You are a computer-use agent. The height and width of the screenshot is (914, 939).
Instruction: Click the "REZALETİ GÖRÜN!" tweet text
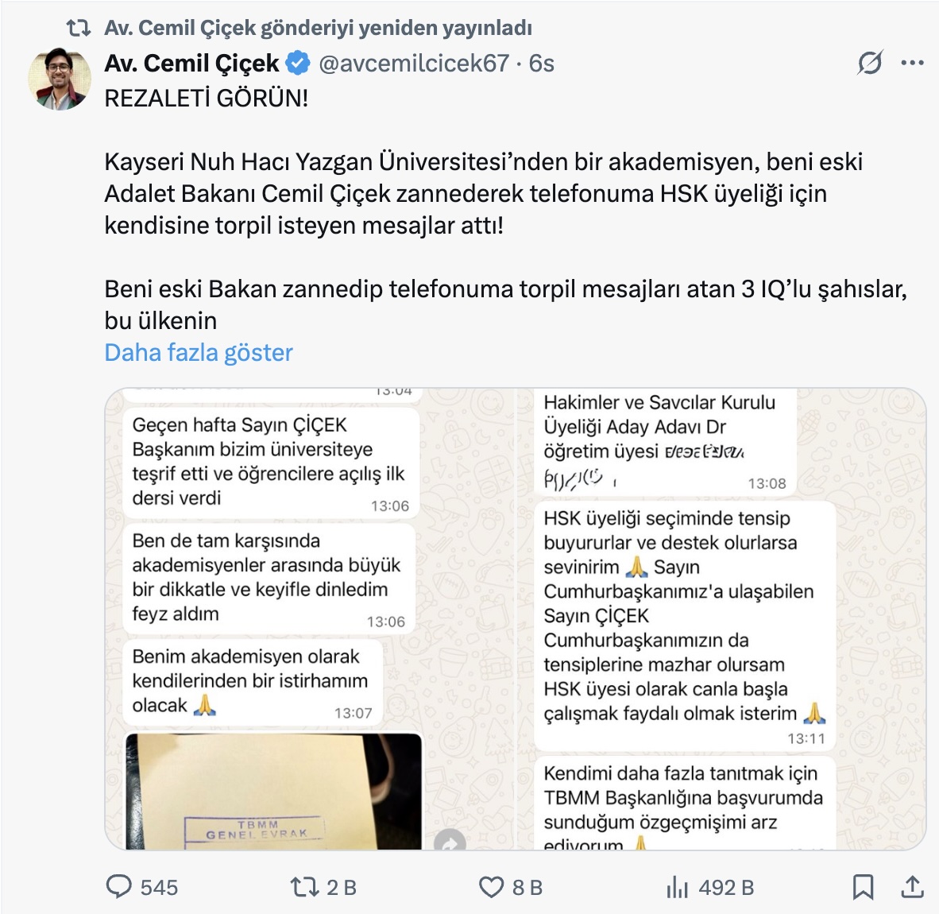pos(207,98)
